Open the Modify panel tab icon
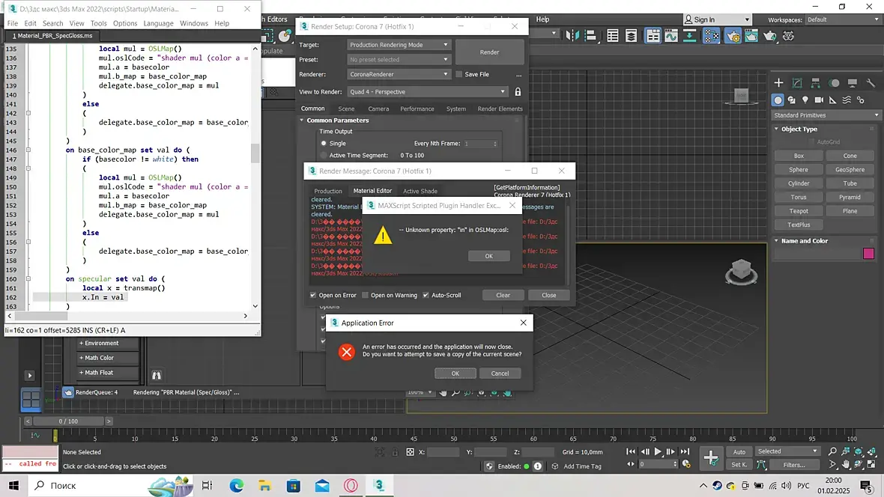Image resolution: width=884 pixels, height=497 pixels. (797, 83)
